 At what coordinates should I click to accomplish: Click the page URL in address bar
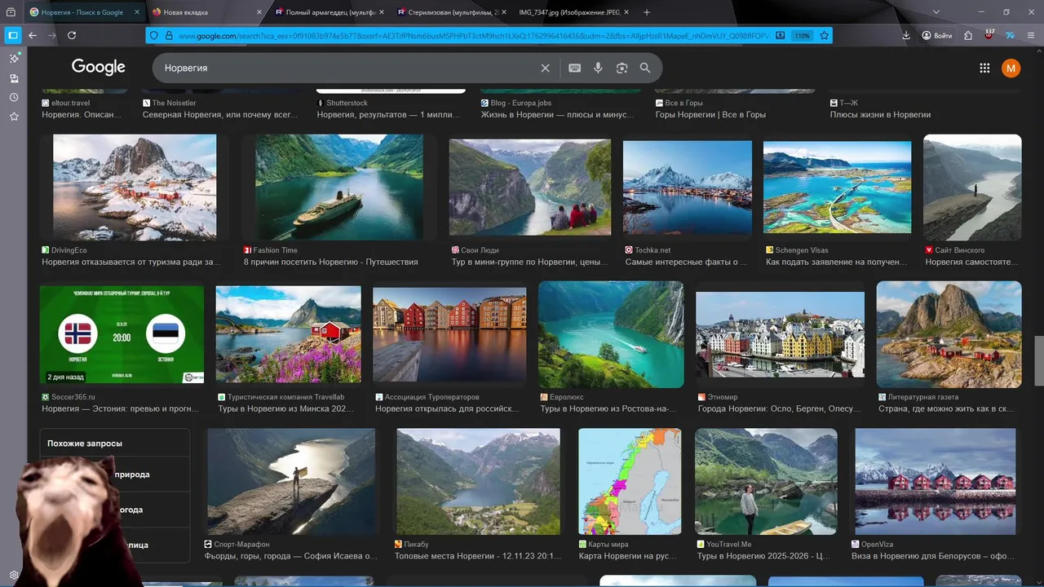[x=473, y=36]
